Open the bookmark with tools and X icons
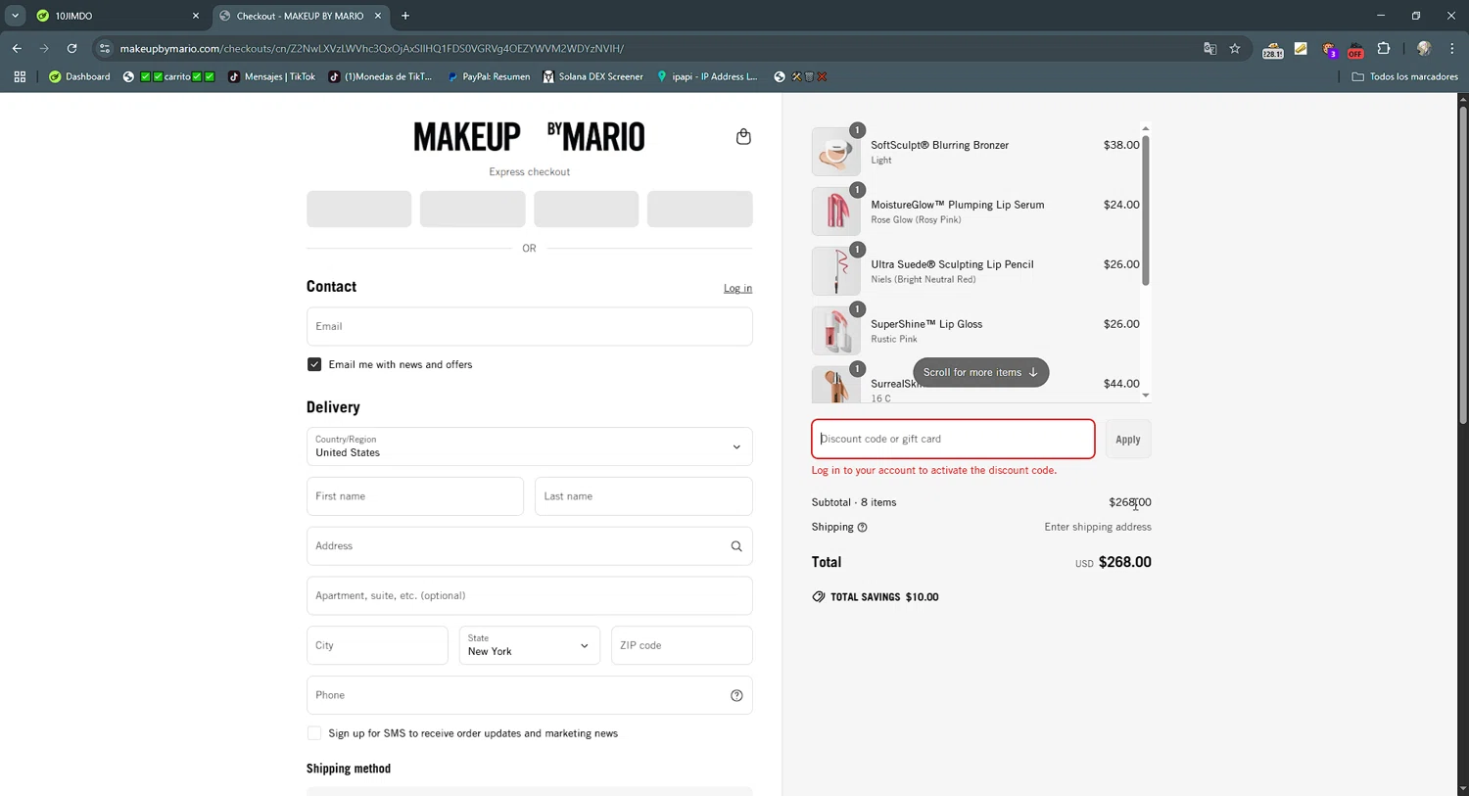 (x=801, y=76)
